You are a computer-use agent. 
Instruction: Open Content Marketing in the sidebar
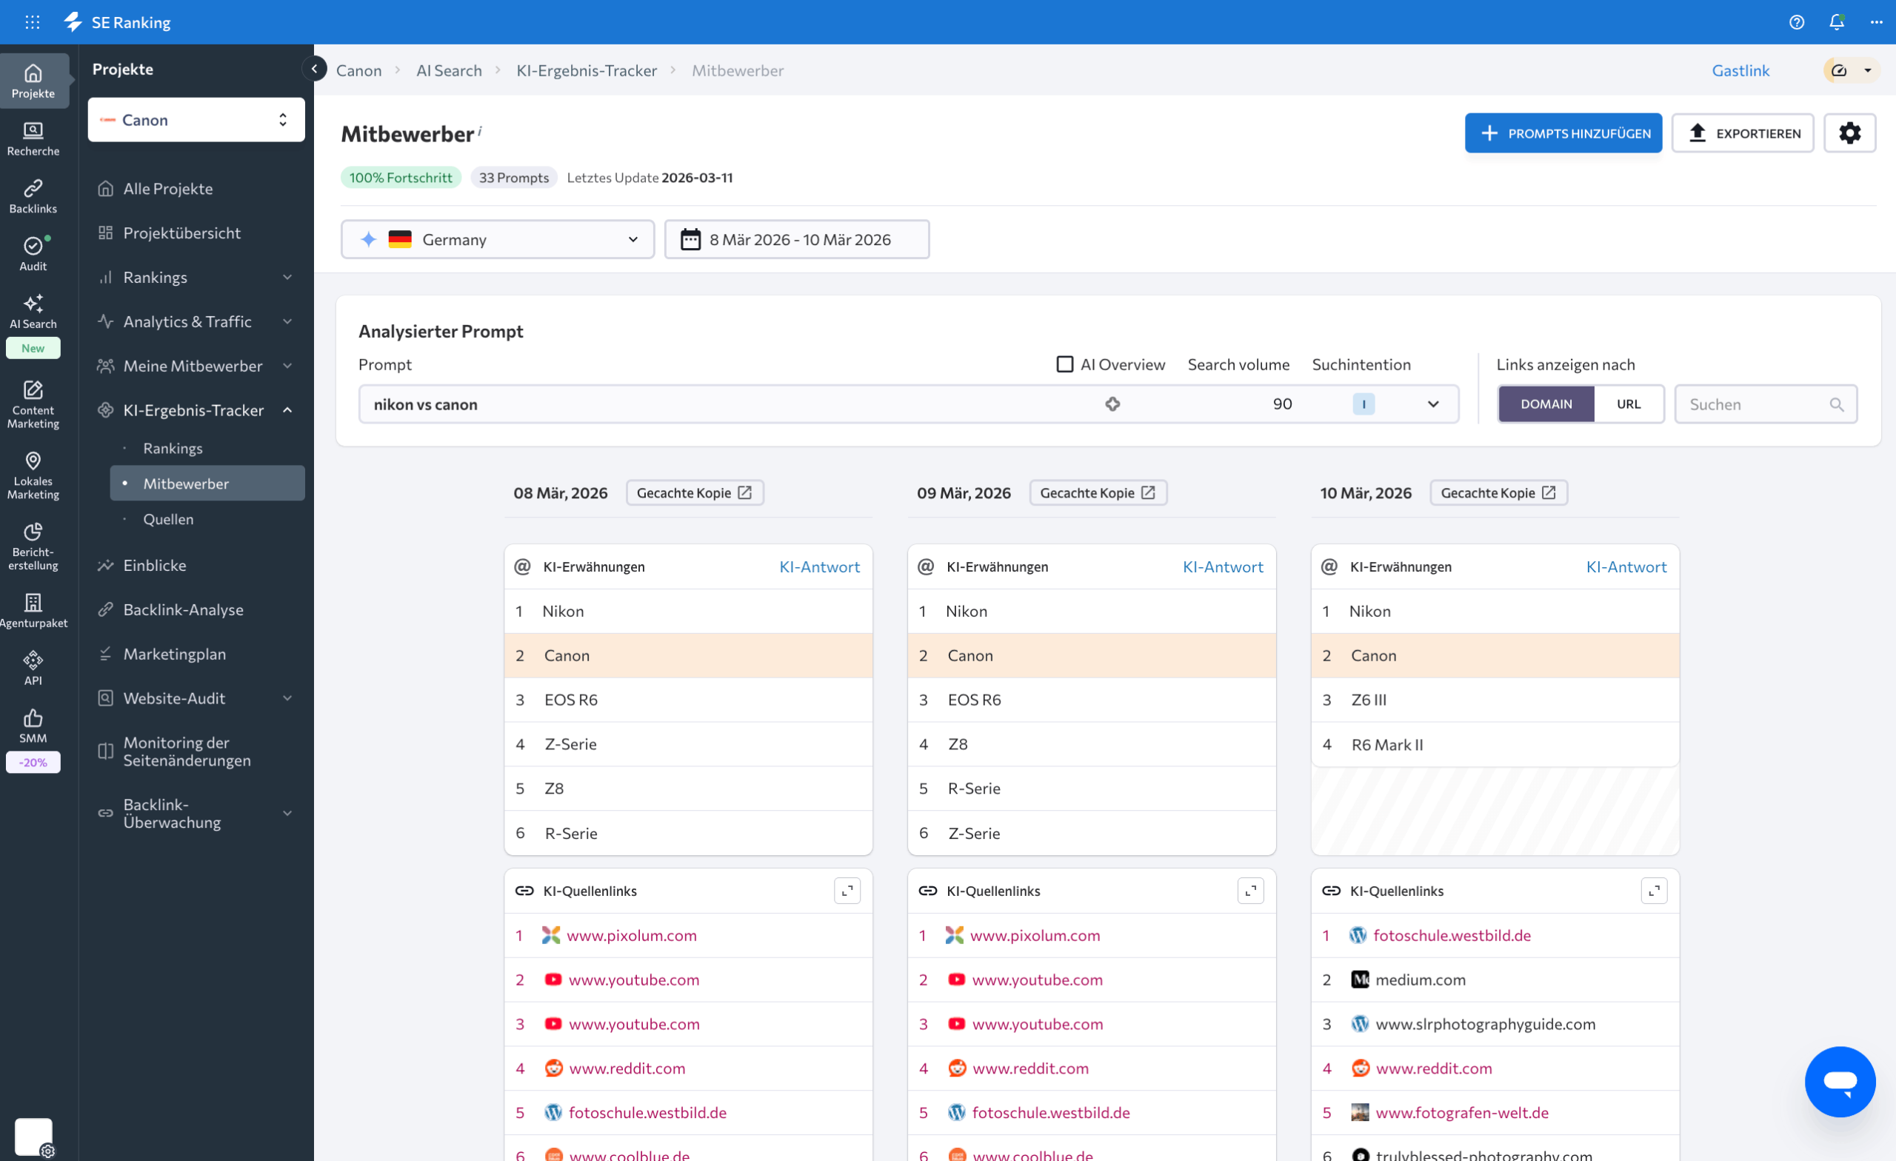click(x=33, y=401)
